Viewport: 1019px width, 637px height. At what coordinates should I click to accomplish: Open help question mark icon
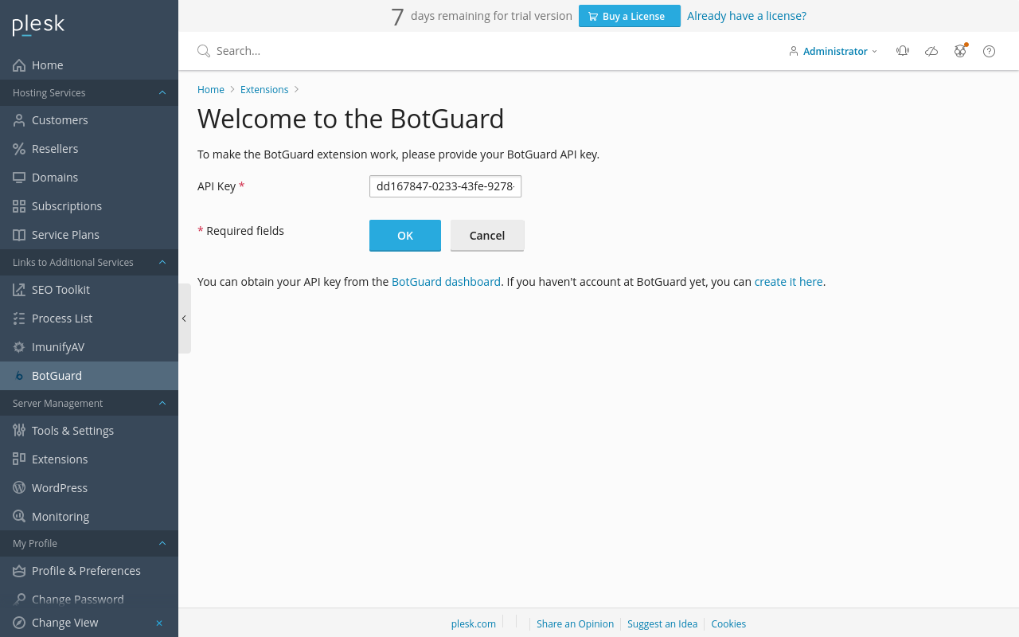989,51
